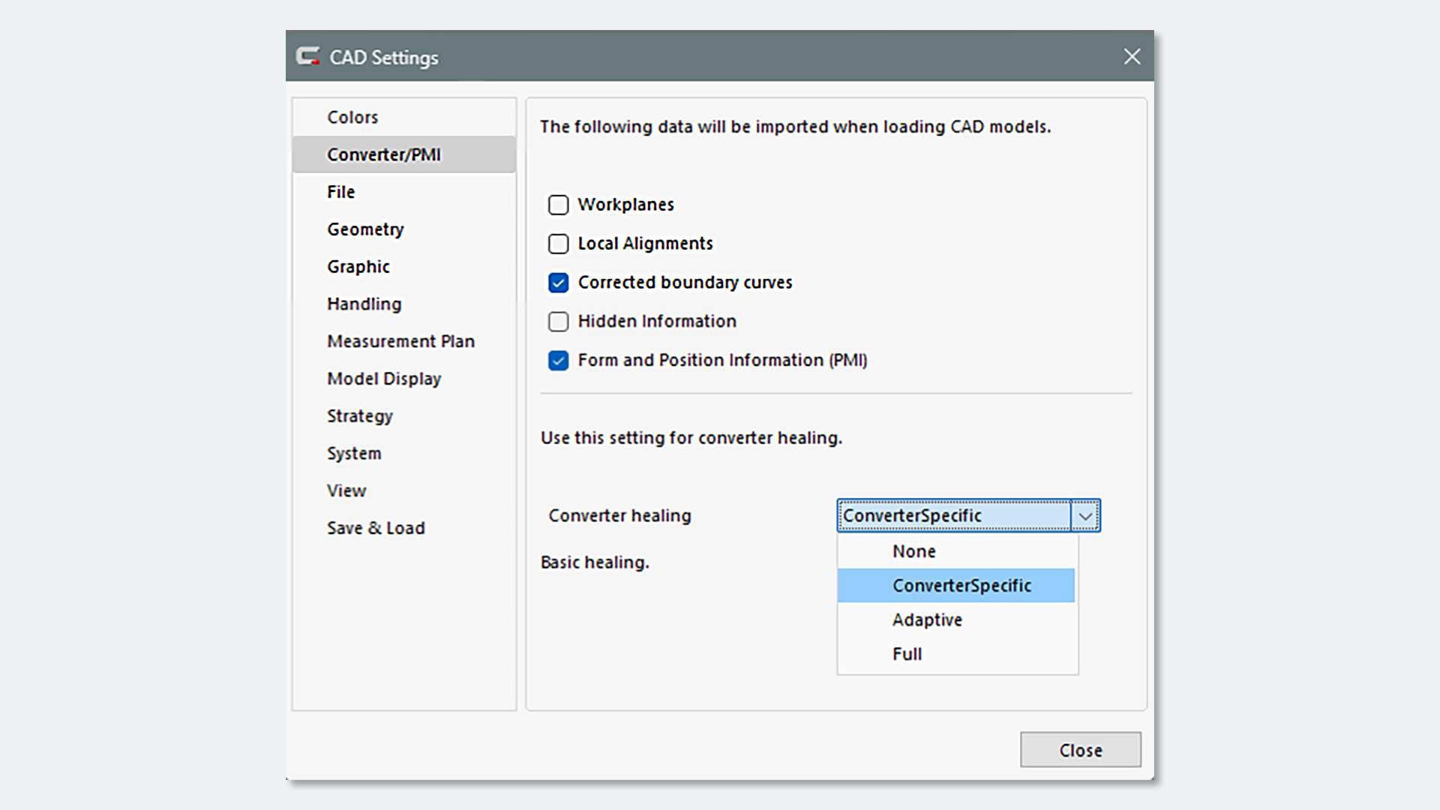Open the Measurement Plan settings

401,341
